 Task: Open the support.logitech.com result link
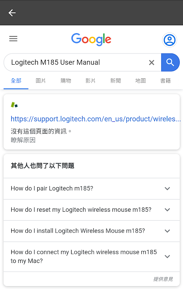(95, 119)
